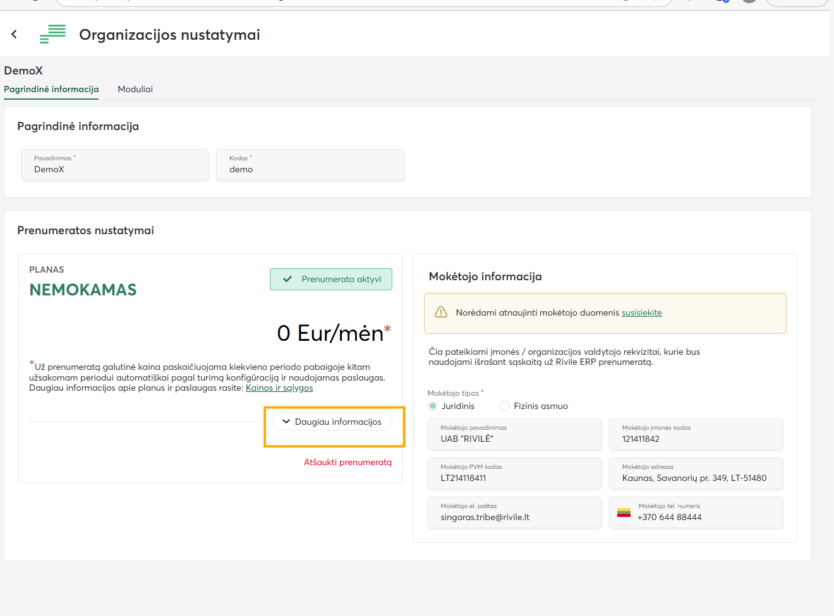The image size is (834, 616).
Task: Select the Mokėtojo įmonės kodas field
Action: [696, 434]
